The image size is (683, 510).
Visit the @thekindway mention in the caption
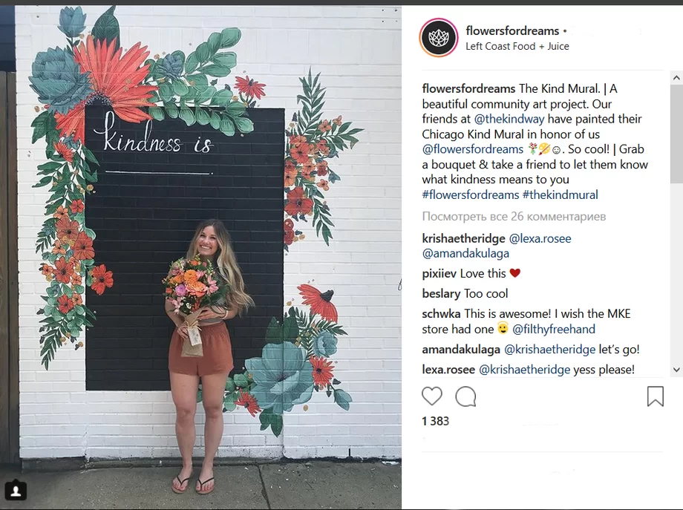(509, 119)
